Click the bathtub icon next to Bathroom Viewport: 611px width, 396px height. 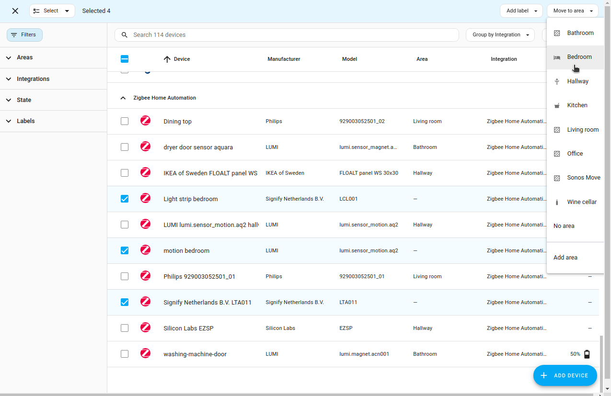[x=557, y=33]
